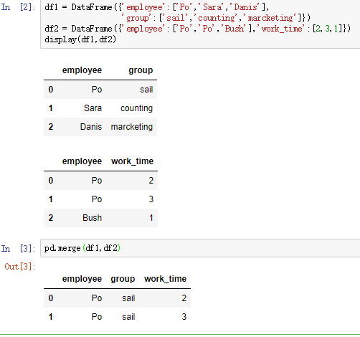Click the 'group' header in the Out[3] table
Image resolution: width=360 pixels, height=337 pixels.
(123, 279)
